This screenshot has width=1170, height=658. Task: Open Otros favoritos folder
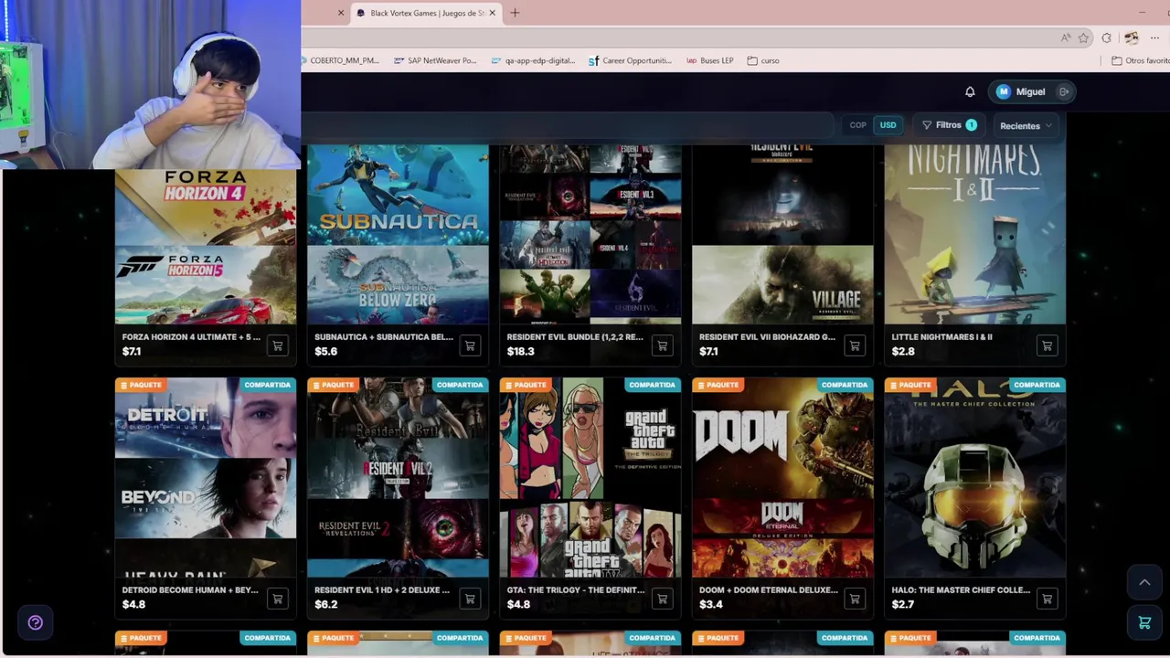pyautogui.click(x=1141, y=60)
